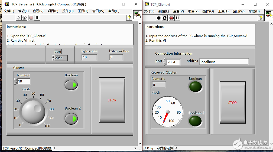The width and height of the screenshot is (273, 152).
Task: Click the server port stepper arrows
Action: (53, 58)
